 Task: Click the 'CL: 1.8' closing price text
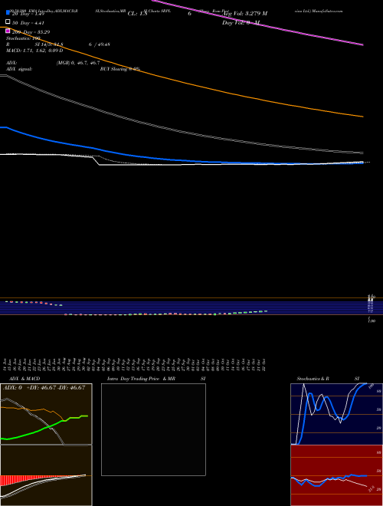pos(137,14)
